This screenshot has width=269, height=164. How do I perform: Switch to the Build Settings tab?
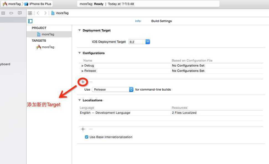click(161, 21)
